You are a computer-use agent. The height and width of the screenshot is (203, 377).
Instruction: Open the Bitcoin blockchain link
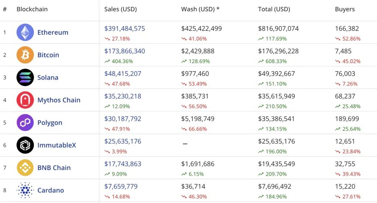click(48, 55)
